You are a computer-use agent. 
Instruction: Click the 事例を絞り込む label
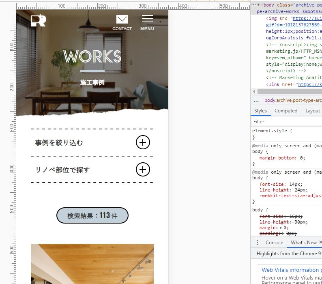coord(59,143)
